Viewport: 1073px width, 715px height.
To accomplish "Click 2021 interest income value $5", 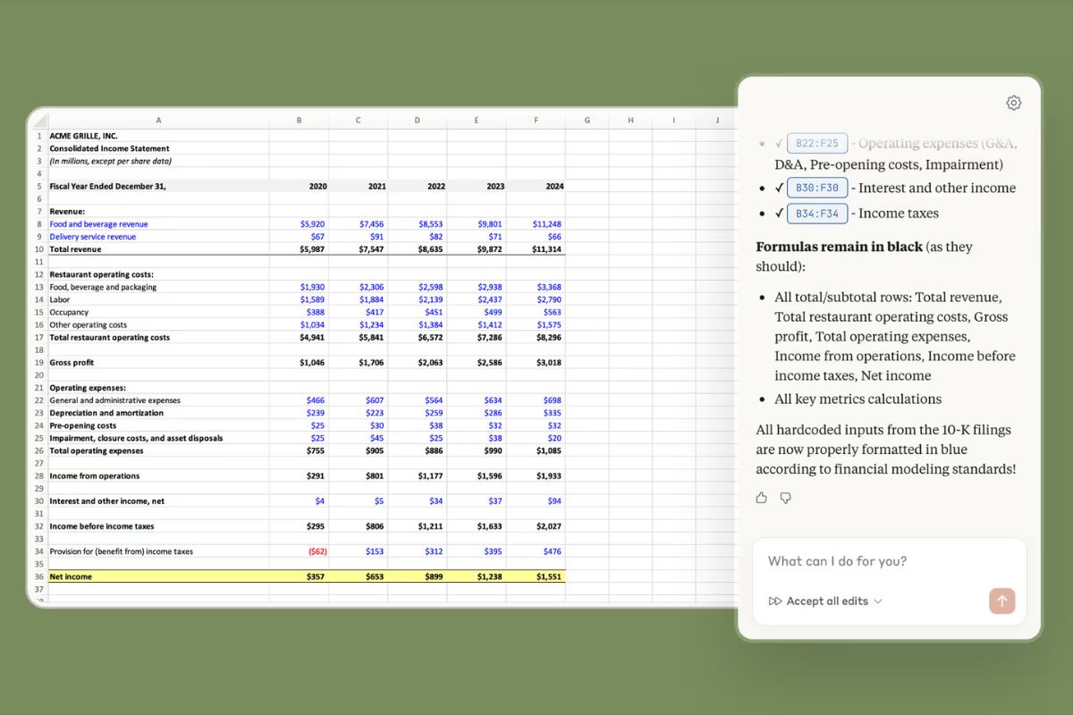I will tap(379, 501).
